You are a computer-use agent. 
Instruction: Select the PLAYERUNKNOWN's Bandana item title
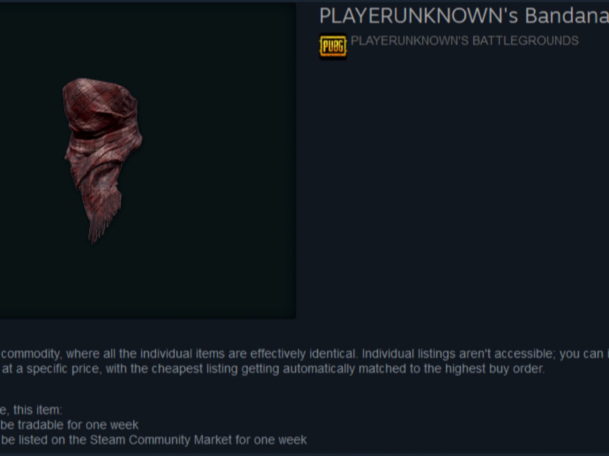pos(464,16)
